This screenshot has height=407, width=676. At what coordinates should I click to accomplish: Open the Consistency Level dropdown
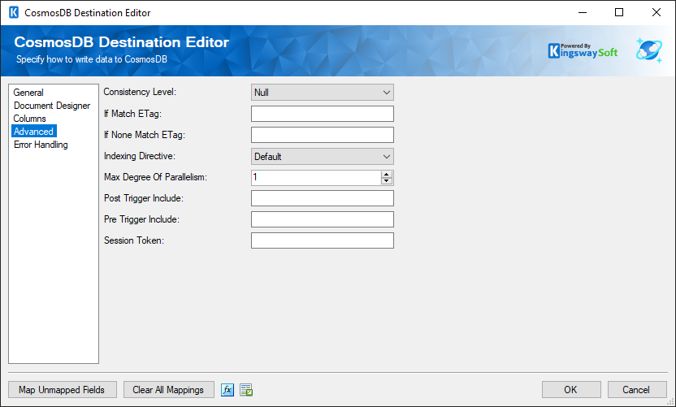tap(322, 93)
